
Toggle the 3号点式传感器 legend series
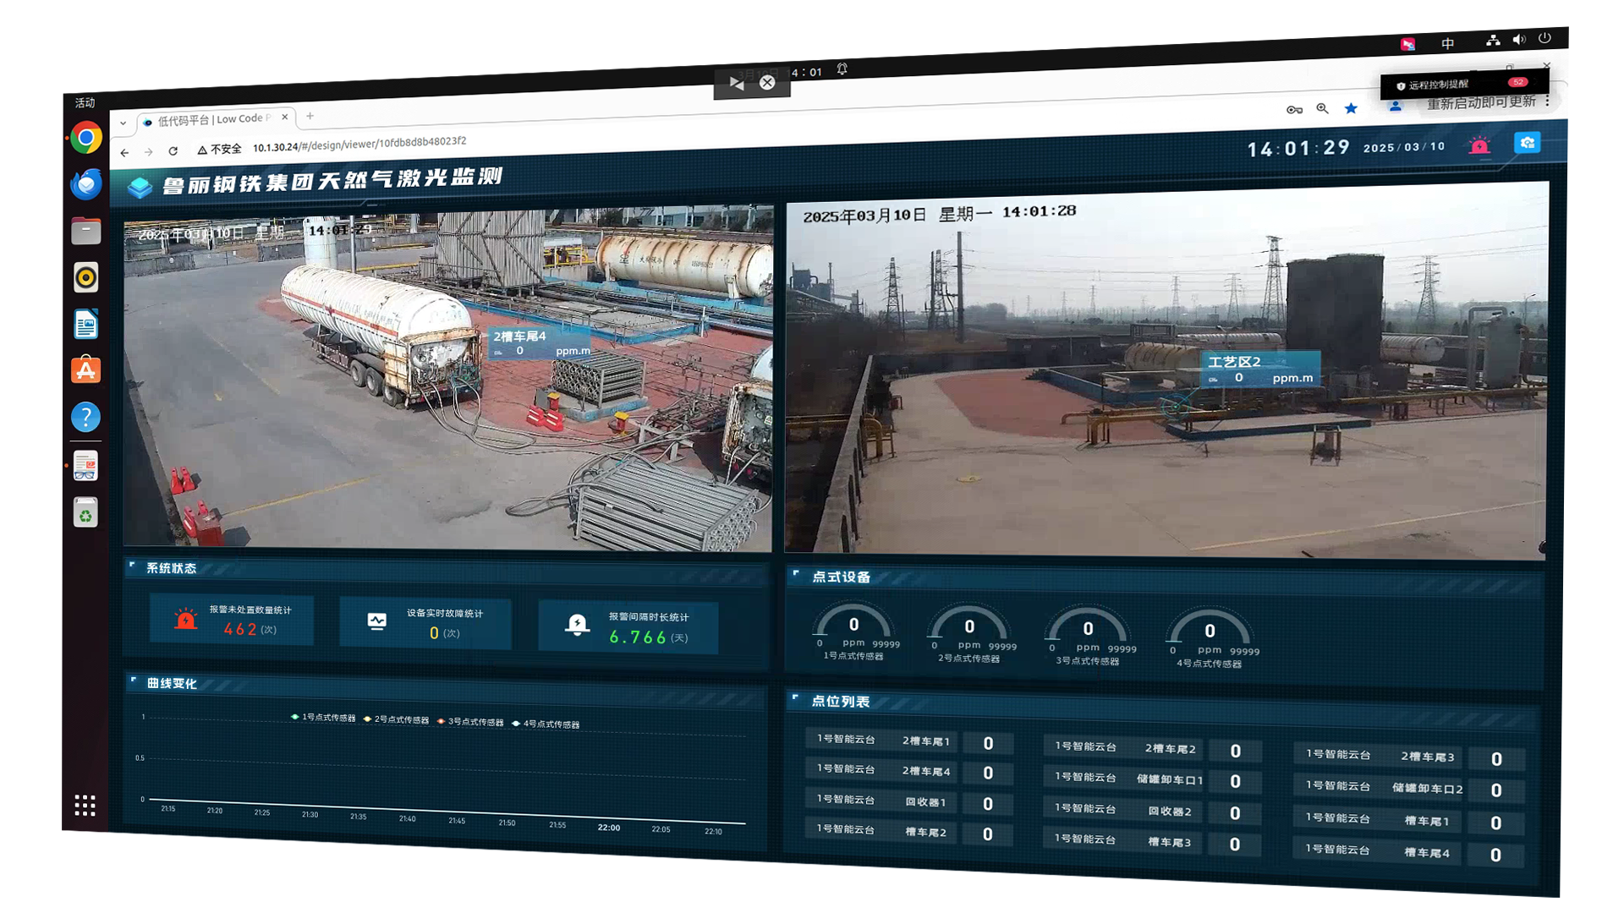point(470,722)
